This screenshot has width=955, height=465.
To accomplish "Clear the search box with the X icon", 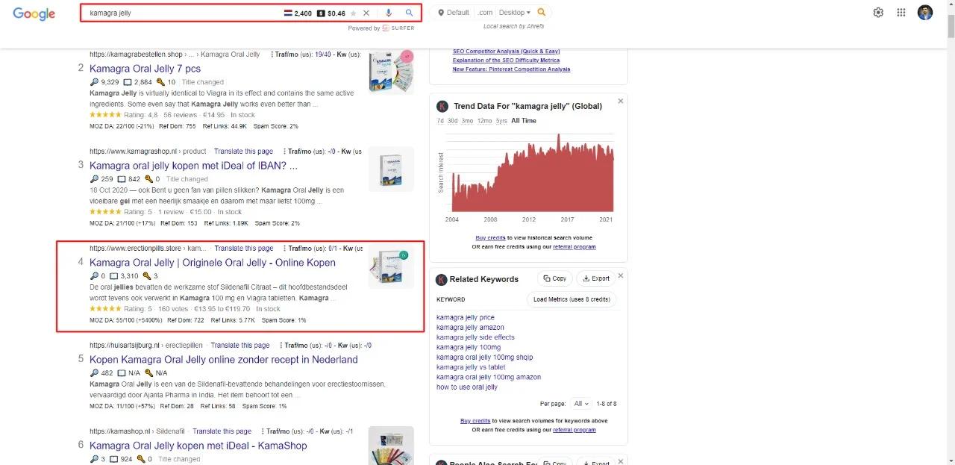I will (x=366, y=13).
